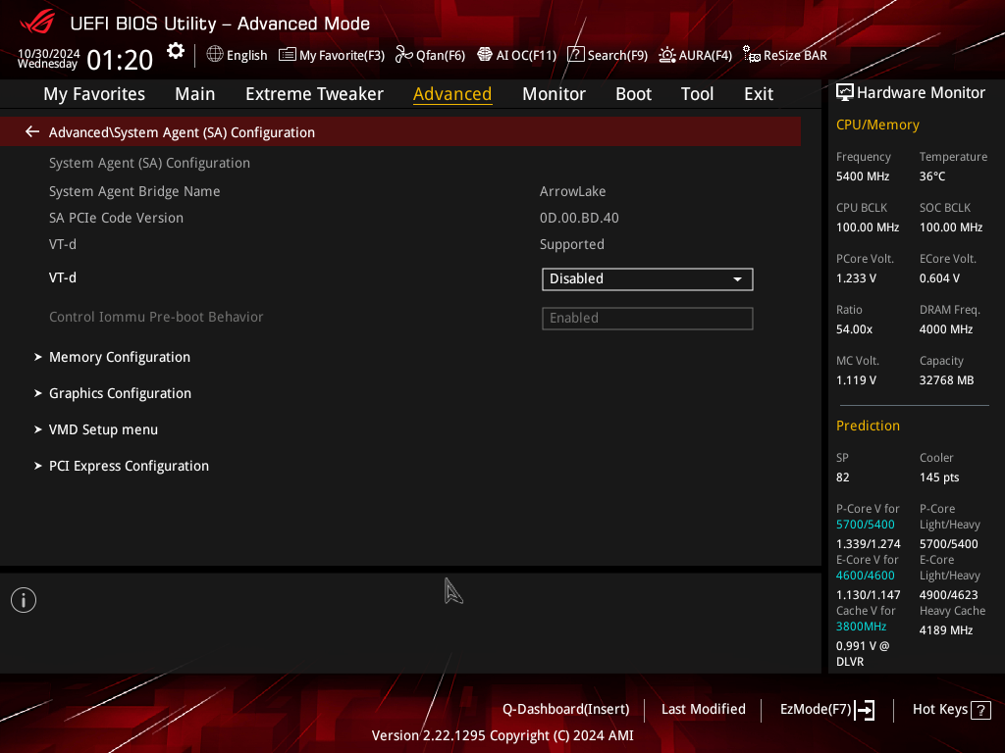Click System Agent Bridge Name row
Screen dimensions: 1005x753
[134, 191]
